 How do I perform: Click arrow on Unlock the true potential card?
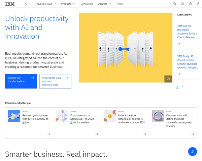tap(145, 134)
